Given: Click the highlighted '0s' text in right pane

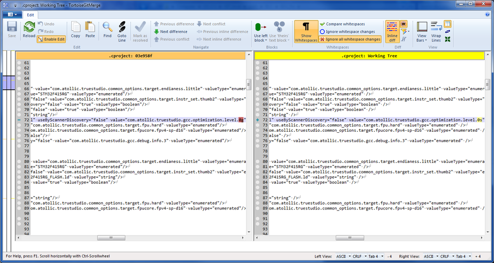Looking at the screenshot, I should pyautogui.click(x=480, y=120).
